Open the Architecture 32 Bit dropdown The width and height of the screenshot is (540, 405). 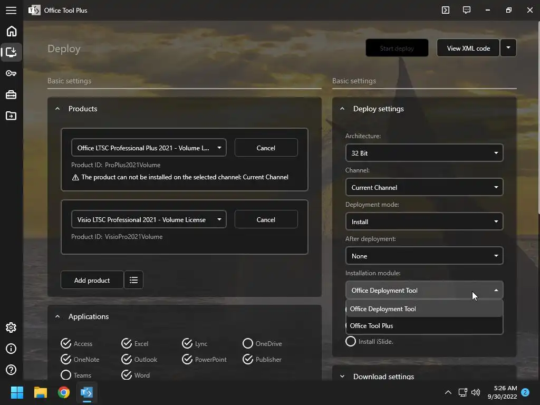[425, 153]
